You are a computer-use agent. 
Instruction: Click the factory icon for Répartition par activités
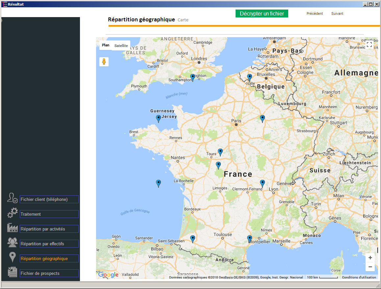(13, 228)
